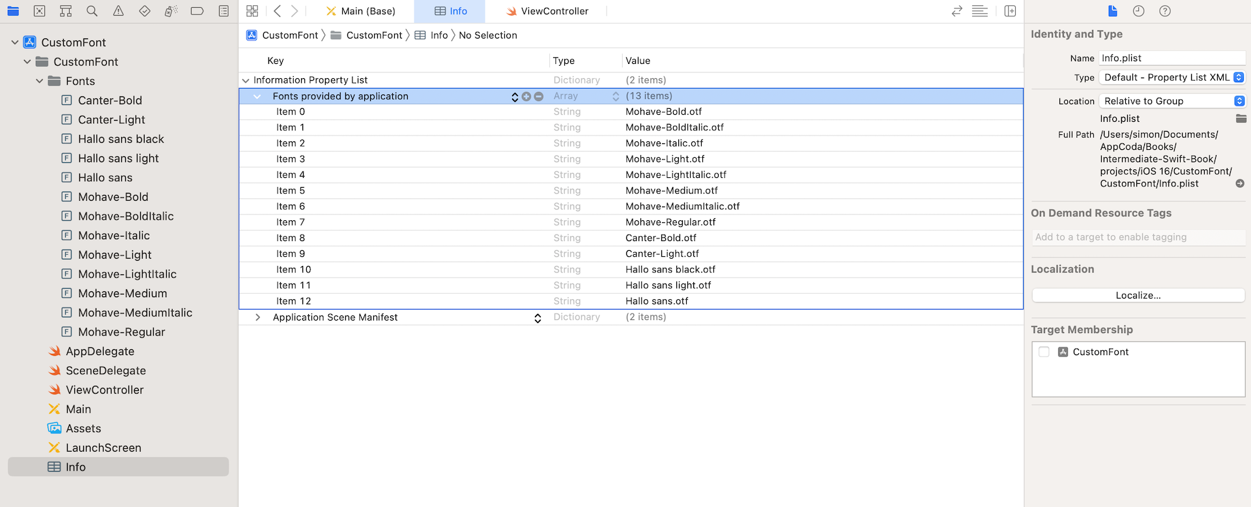Collapse the Fonts folder in navigator

pyautogui.click(x=40, y=81)
